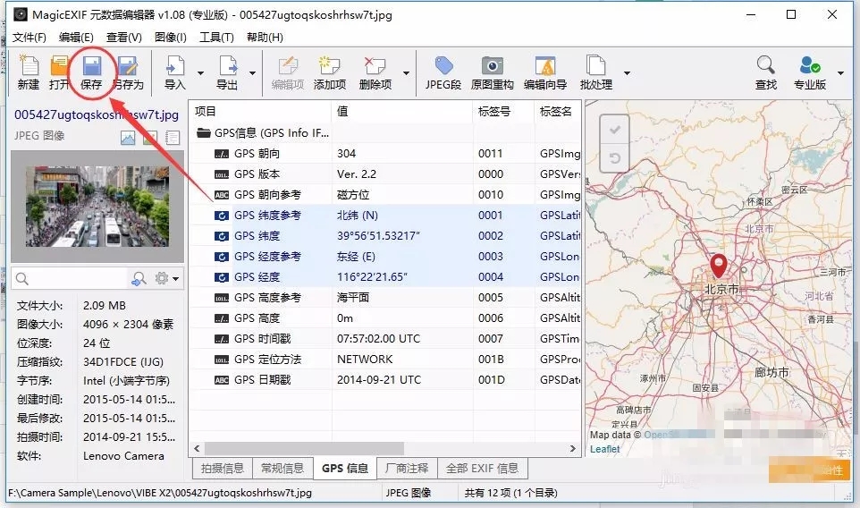Open the 图像(I) menu
860x508 pixels.
(171, 38)
